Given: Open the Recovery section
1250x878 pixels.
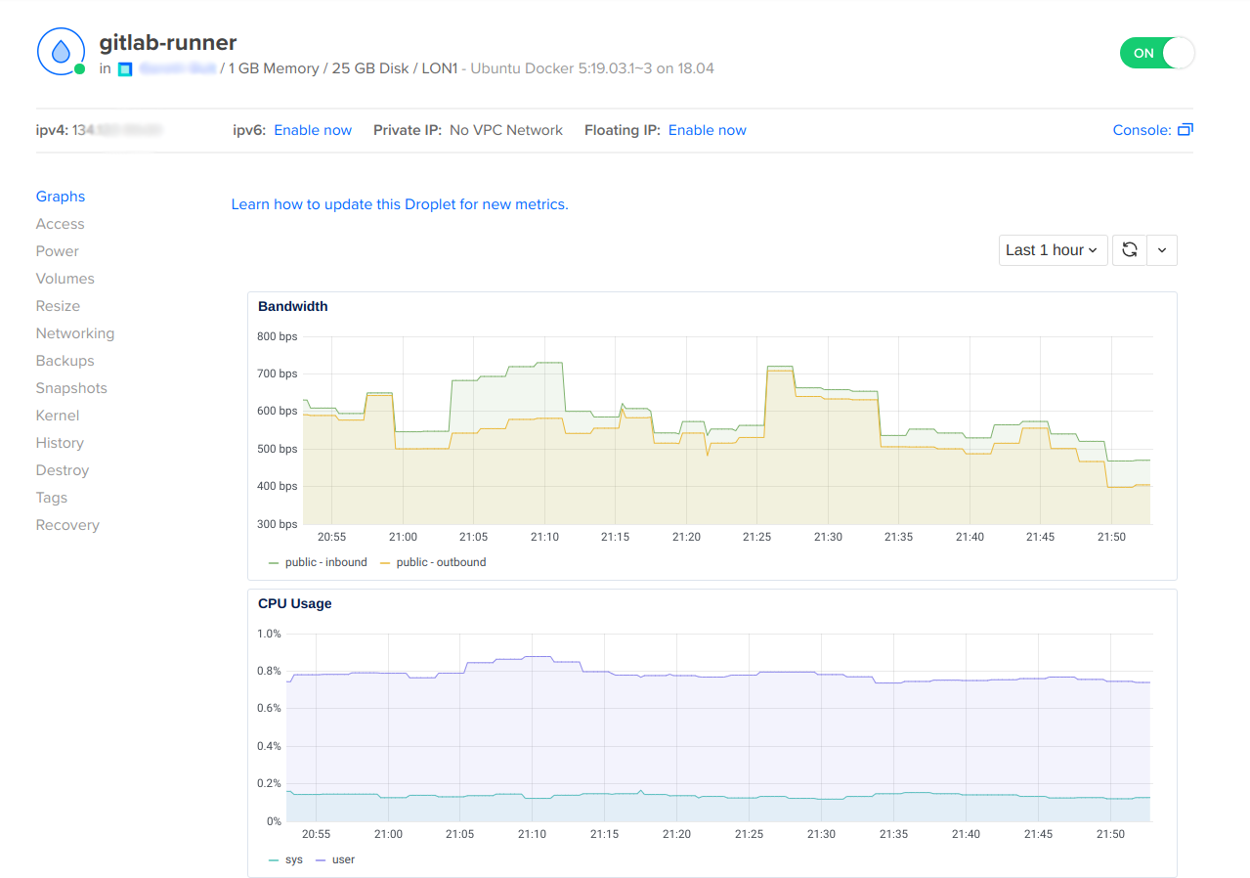Looking at the screenshot, I should (x=67, y=525).
